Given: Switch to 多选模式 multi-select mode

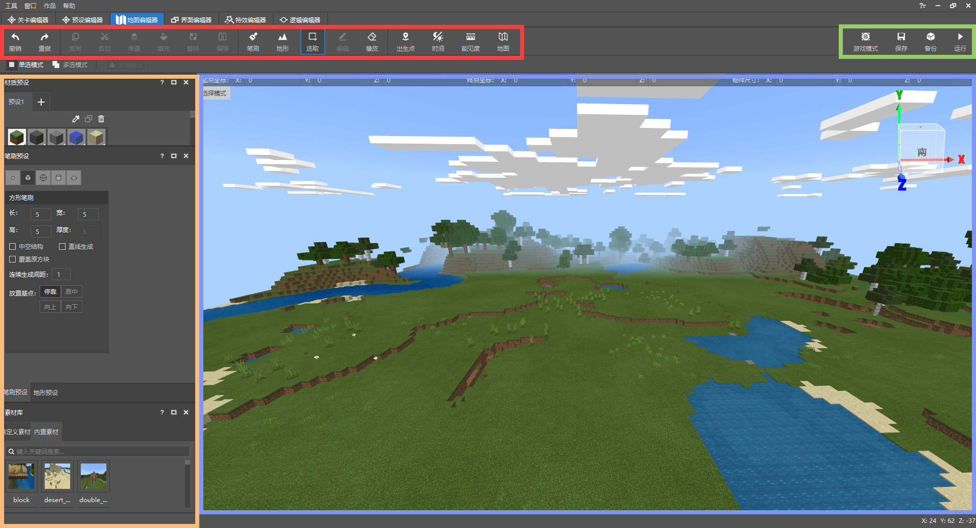Looking at the screenshot, I should [x=70, y=65].
